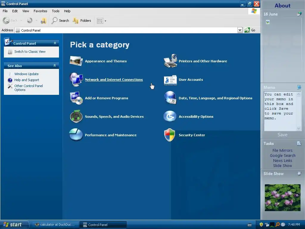Toggle the Folders pane toolbar button
The image size is (305, 229).
tap(82, 21)
